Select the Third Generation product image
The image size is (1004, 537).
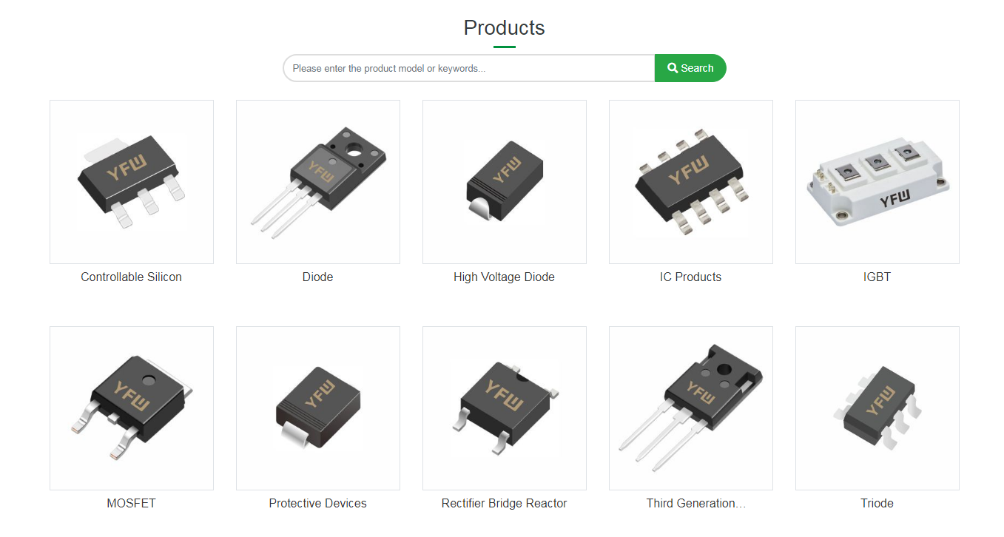pos(691,408)
